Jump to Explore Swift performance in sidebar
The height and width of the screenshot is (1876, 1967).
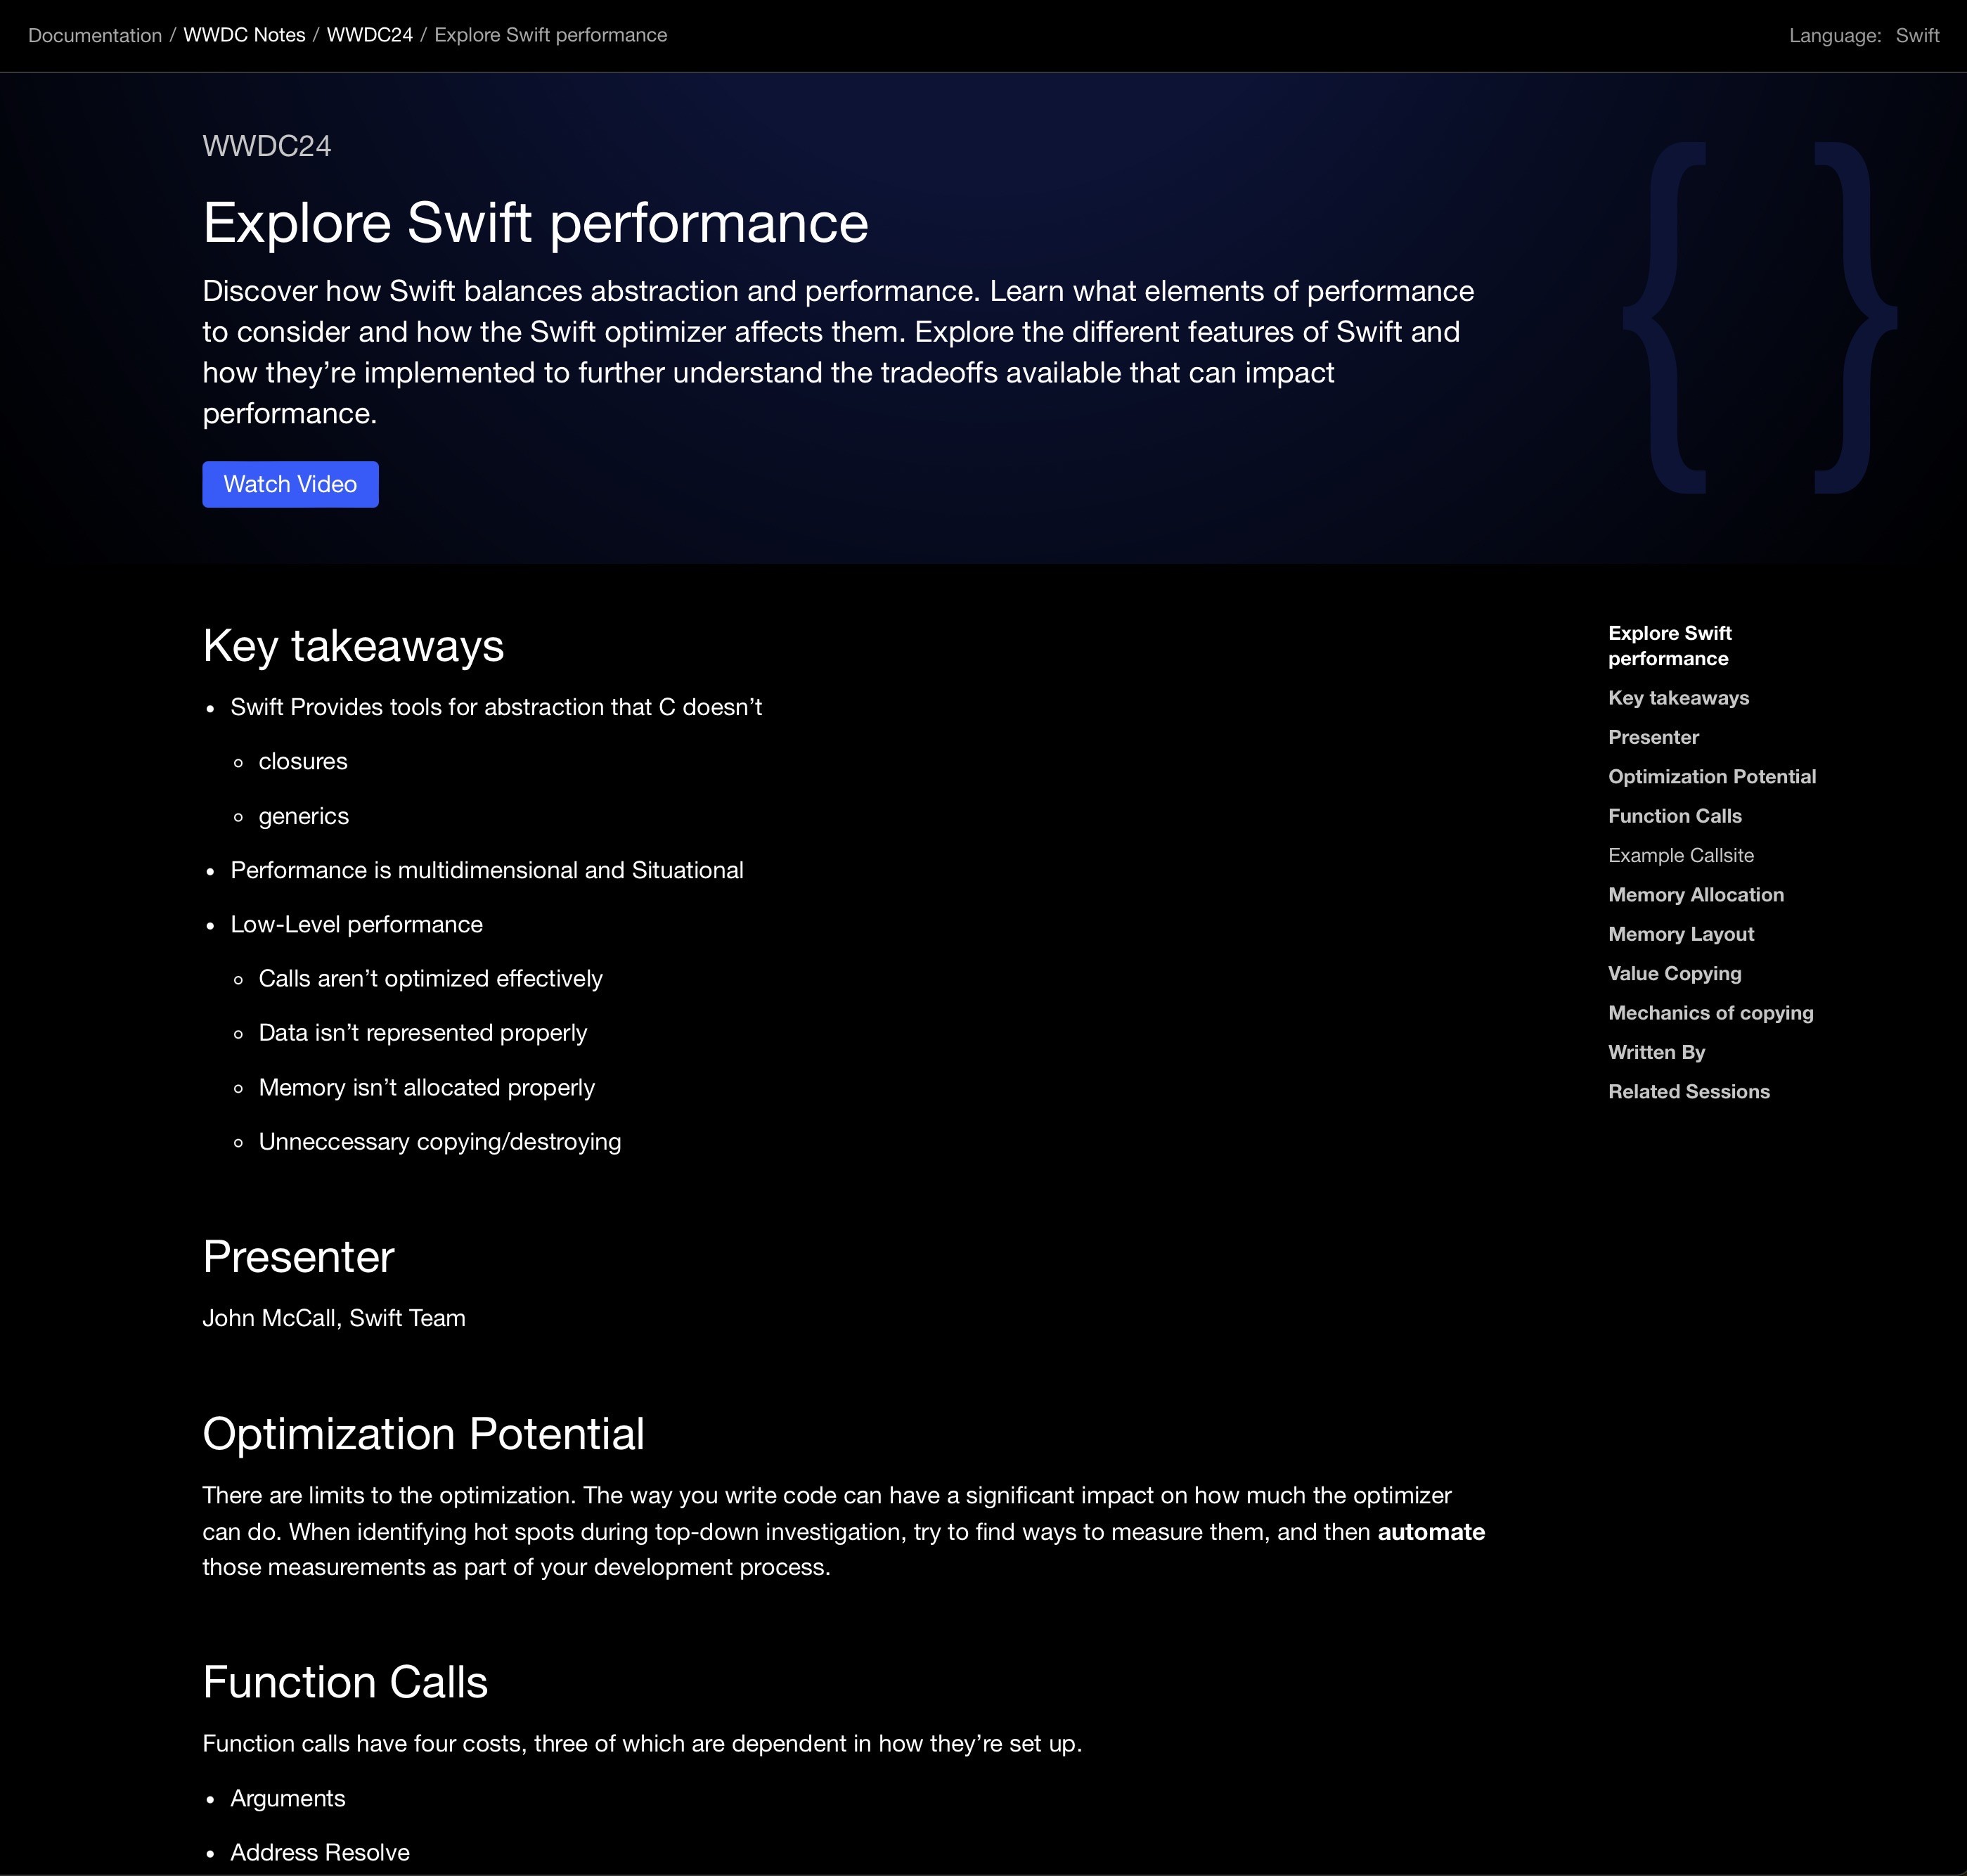tap(1669, 646)
